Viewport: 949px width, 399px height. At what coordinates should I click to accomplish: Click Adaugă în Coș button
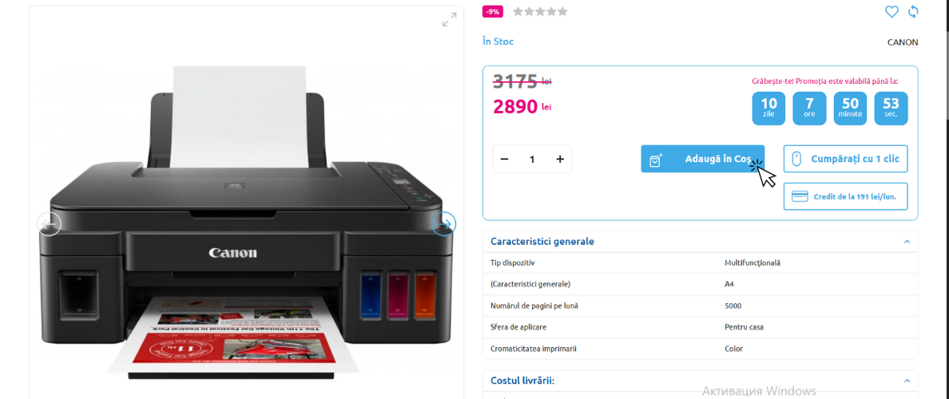[703, 159]
